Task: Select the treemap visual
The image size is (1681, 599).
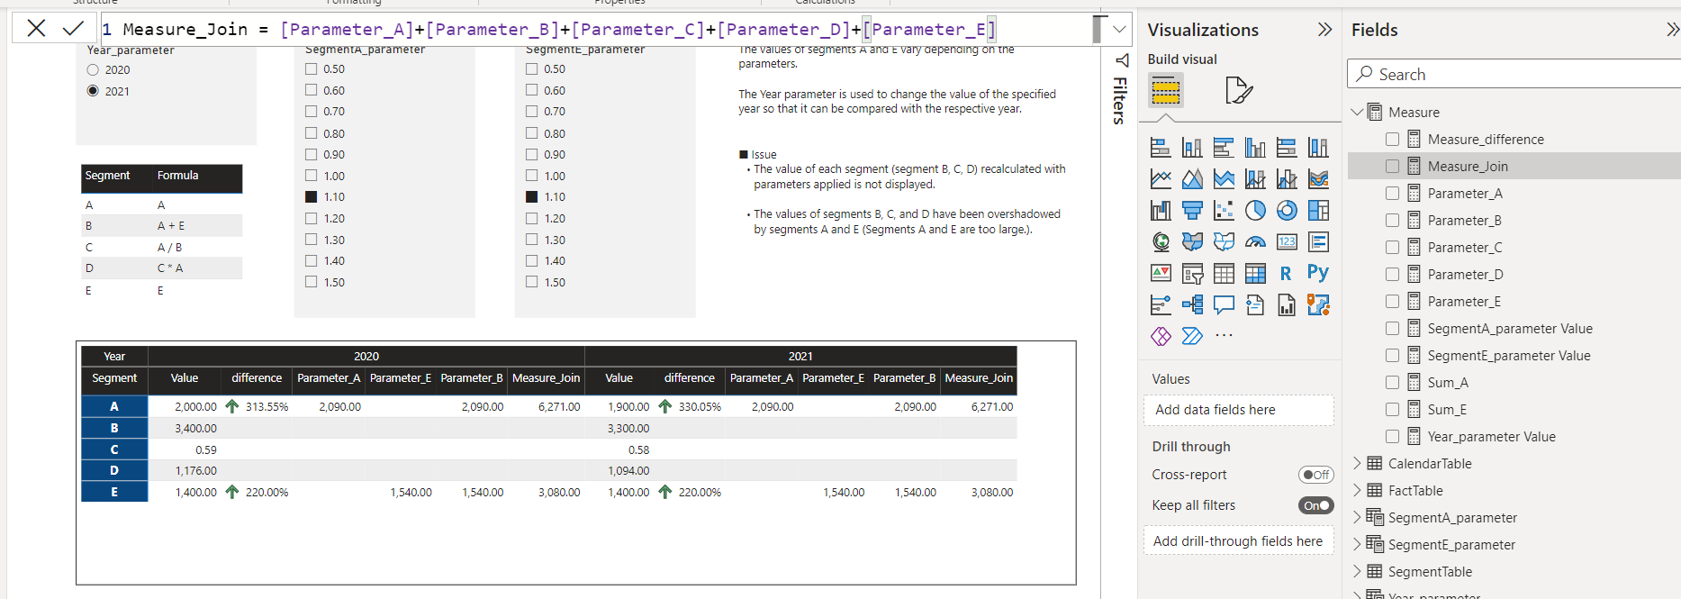Action: click(1318, 211)
